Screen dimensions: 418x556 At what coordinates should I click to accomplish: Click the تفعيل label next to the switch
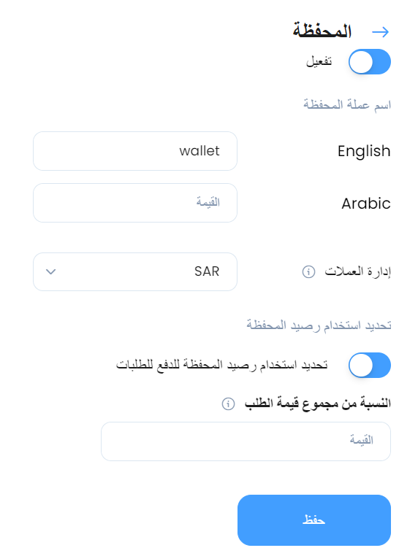coord(319,61)
